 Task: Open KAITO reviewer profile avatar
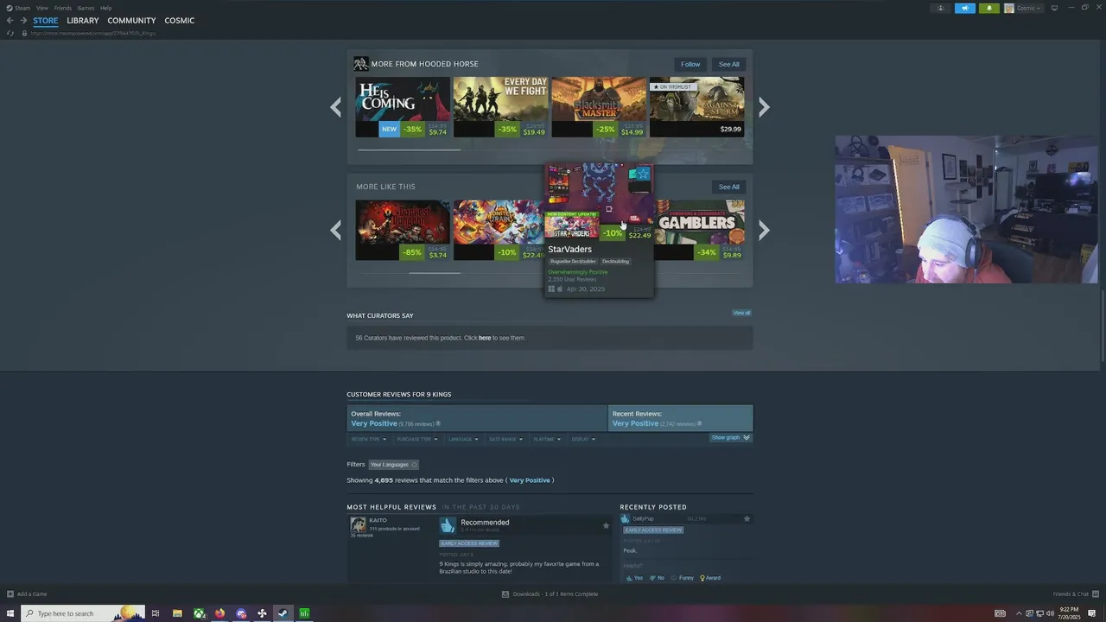point(358,524)
